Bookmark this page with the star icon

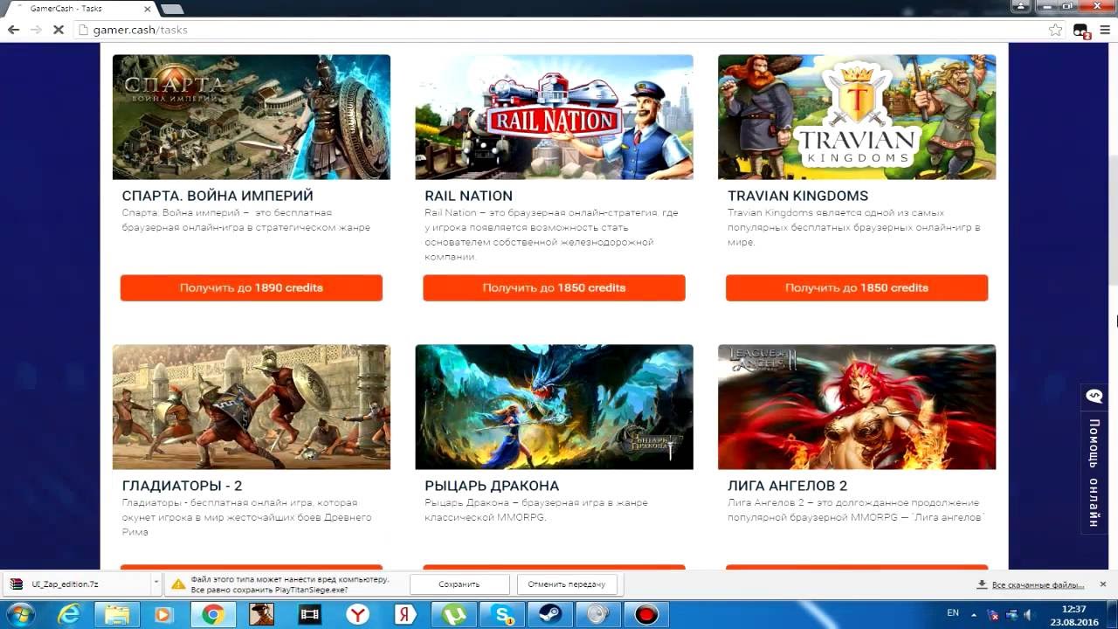(x=1056, y=30)
